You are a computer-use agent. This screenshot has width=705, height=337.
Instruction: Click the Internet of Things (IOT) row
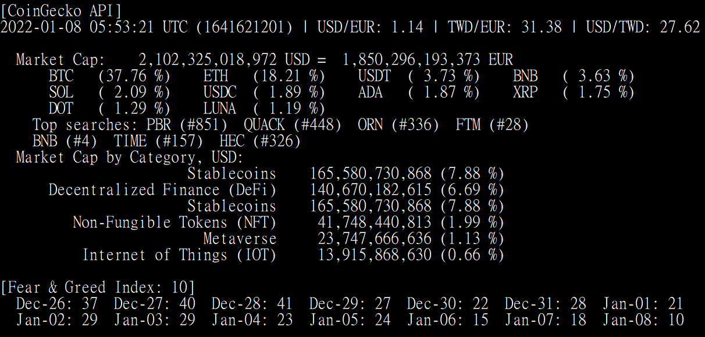(x=293, y=254)
